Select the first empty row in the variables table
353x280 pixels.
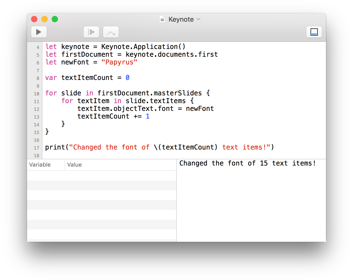click(102, 176)
